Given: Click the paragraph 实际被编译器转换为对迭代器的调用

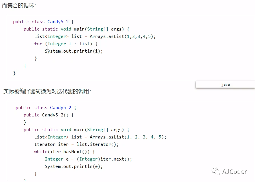Looking at the screenshot, I should (47, 91).
